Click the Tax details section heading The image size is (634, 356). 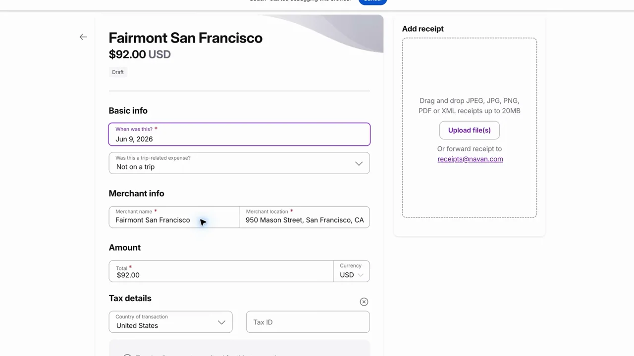tap(130, 298)
